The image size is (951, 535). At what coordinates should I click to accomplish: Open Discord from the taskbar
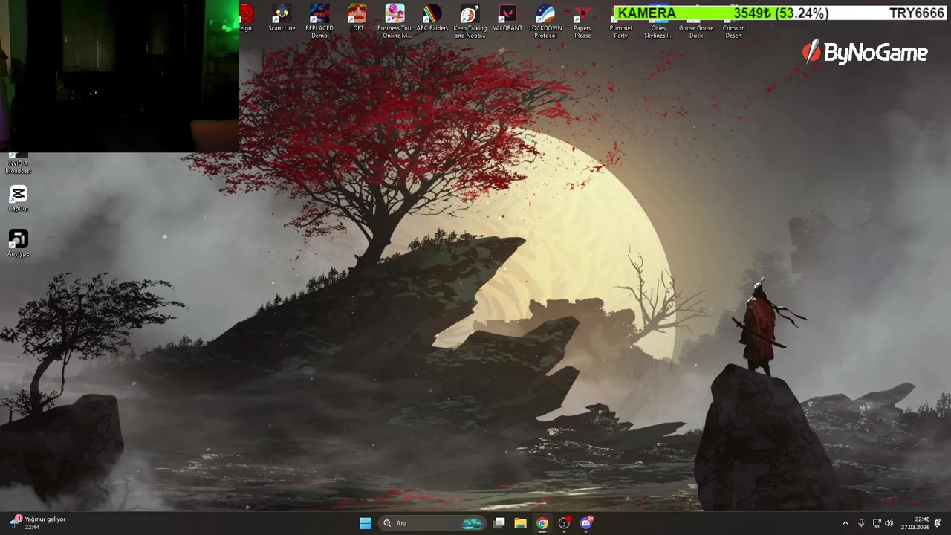[586, 523]
